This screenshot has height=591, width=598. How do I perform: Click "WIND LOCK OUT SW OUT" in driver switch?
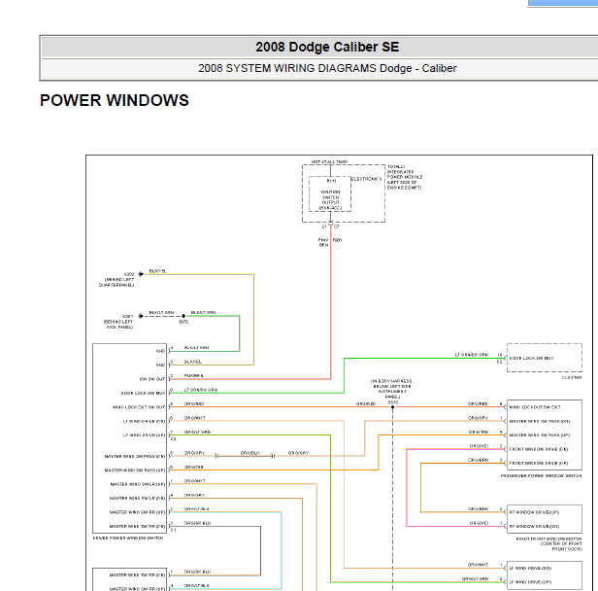(x=139, y=407)
